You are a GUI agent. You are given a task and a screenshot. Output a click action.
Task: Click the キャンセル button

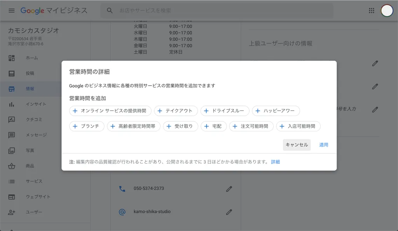click(297, 145)
